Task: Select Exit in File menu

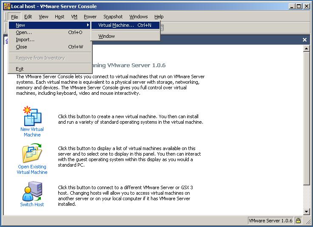Action: pos(50,69)
